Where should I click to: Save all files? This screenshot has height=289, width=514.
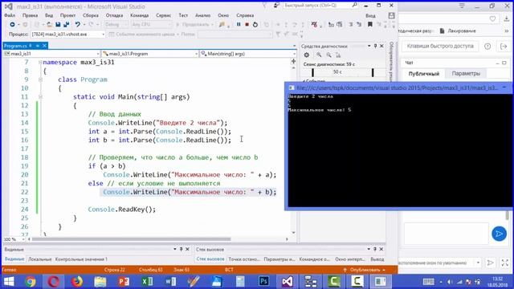click(66, 25)
